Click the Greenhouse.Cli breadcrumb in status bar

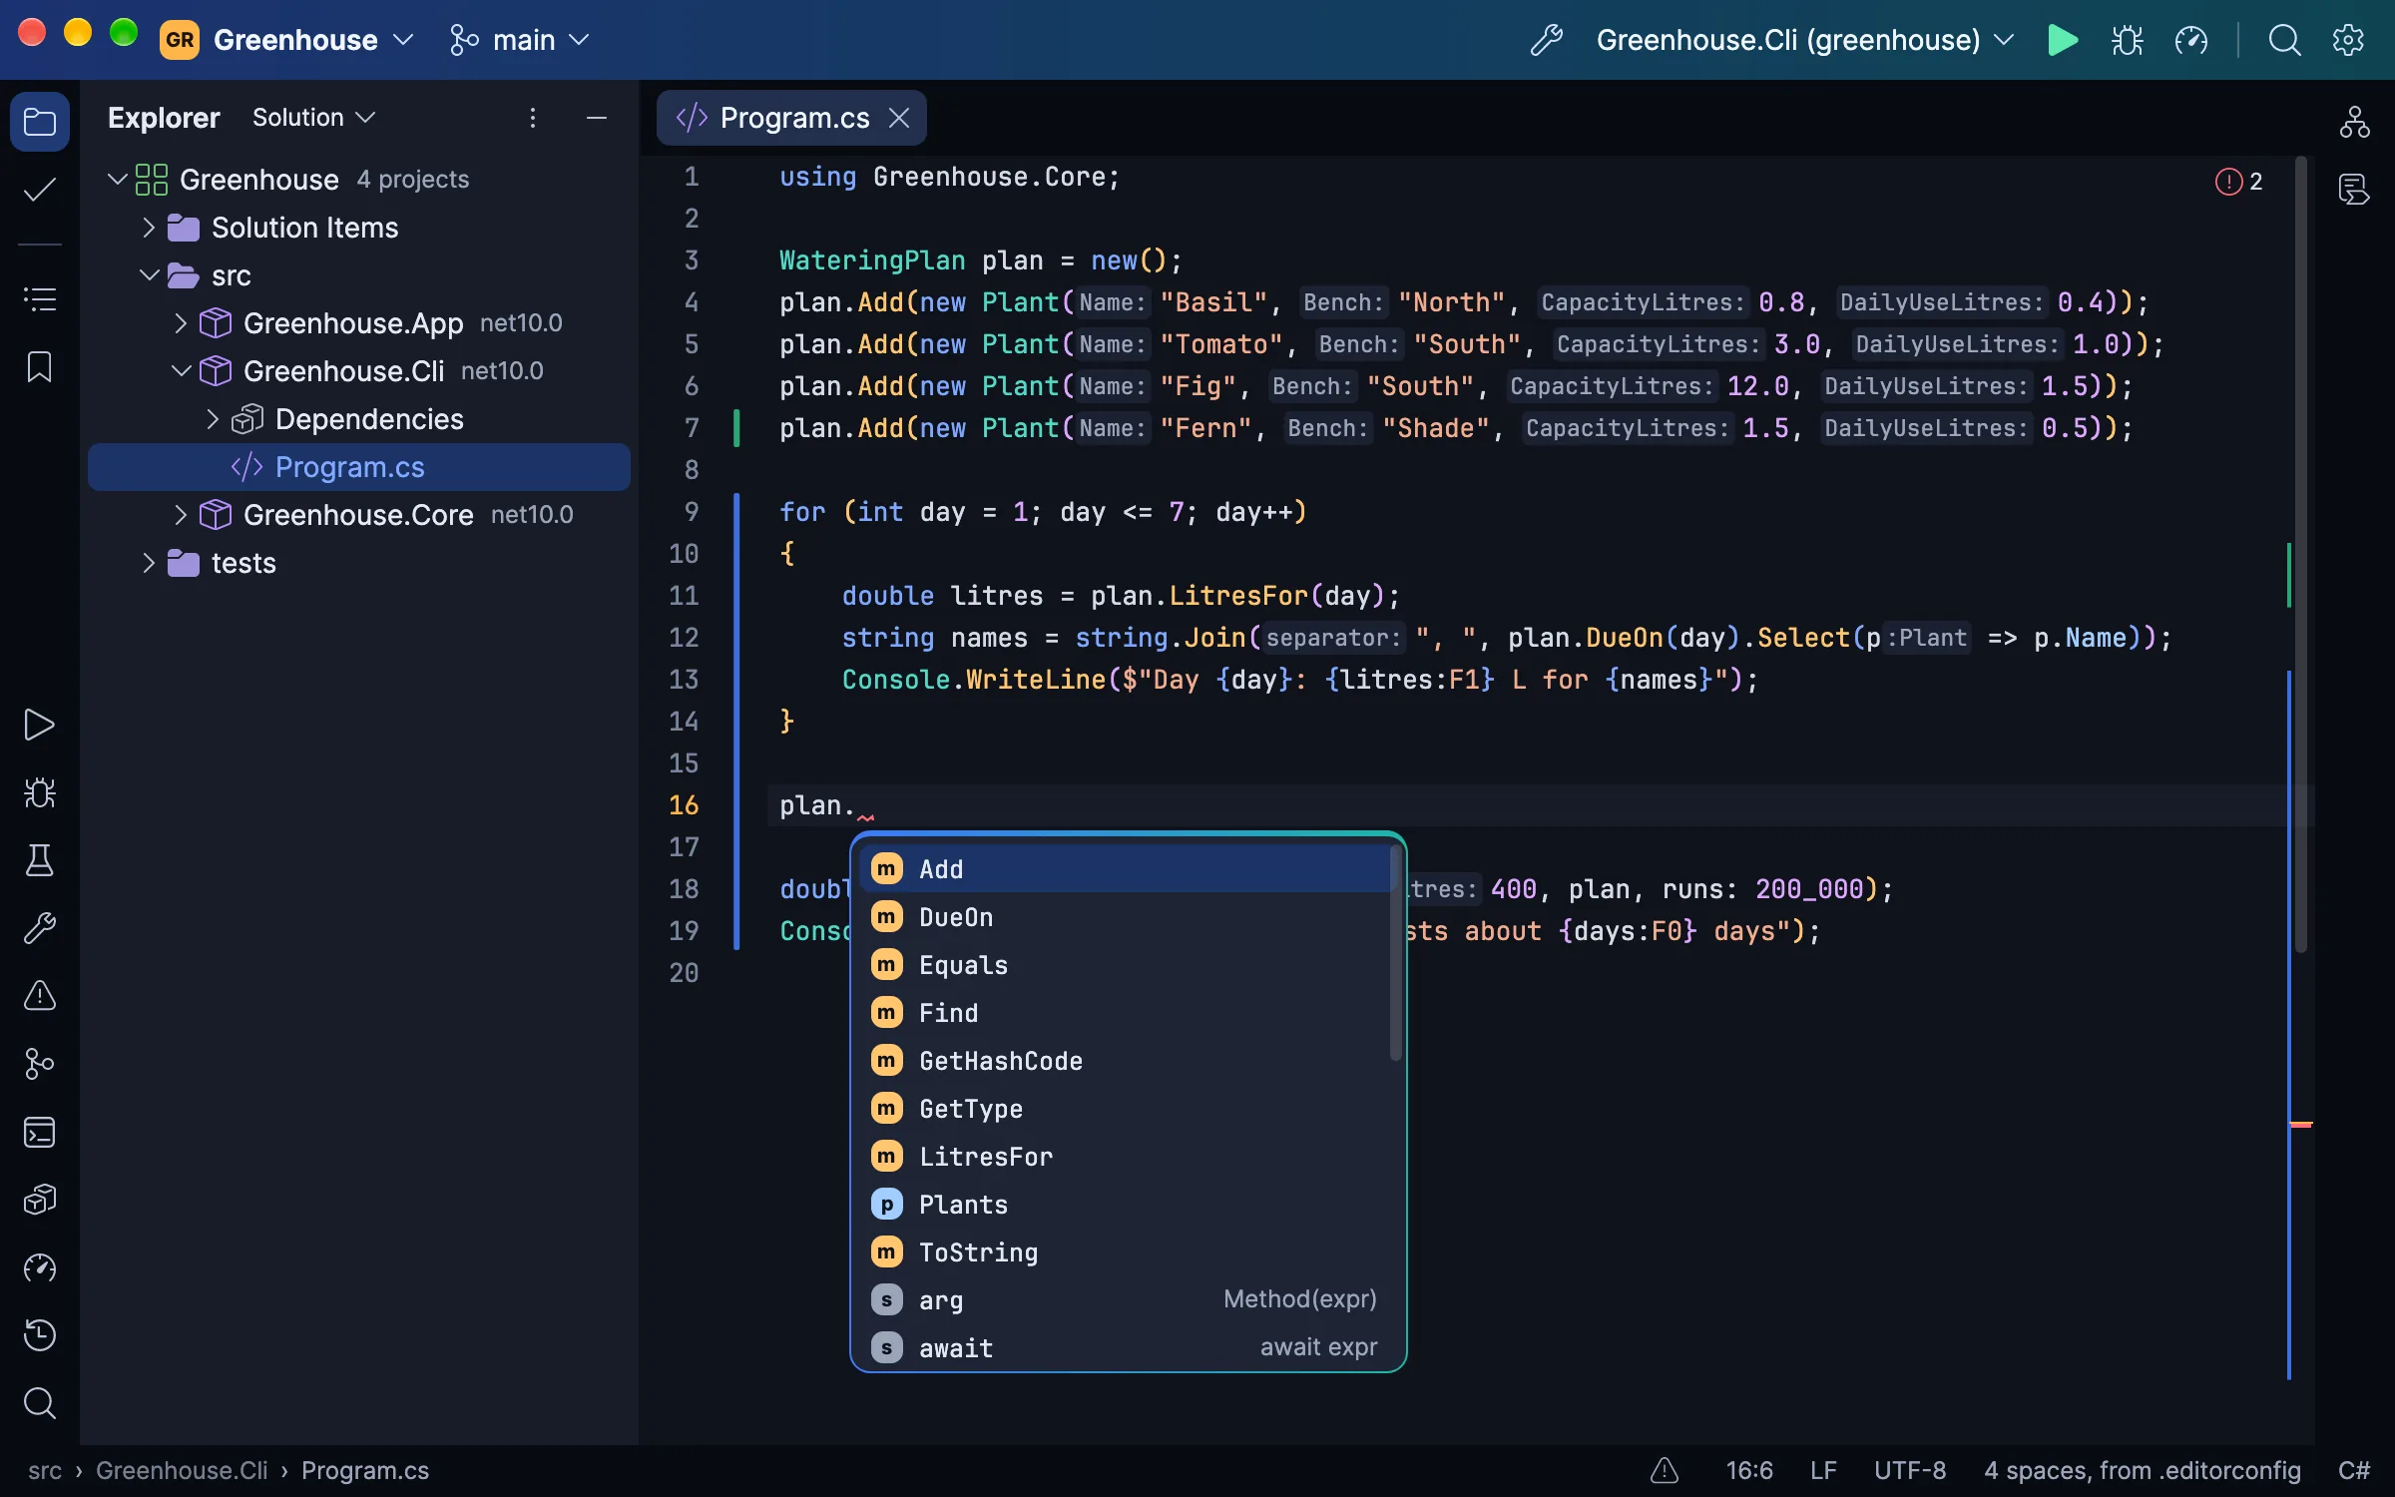(182, 1470)
